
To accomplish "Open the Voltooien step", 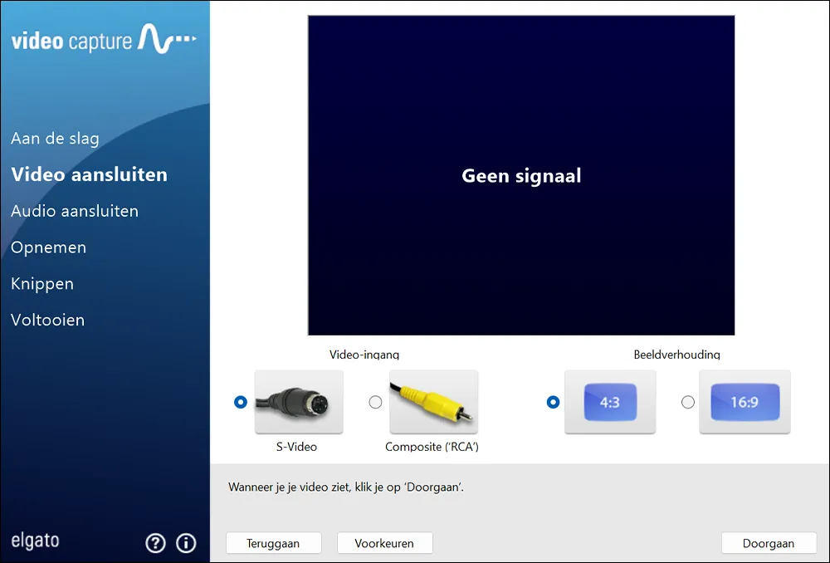I will pos(47,320).
